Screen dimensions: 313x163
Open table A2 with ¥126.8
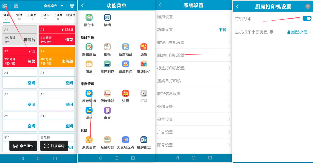click(x=57, y=36)
